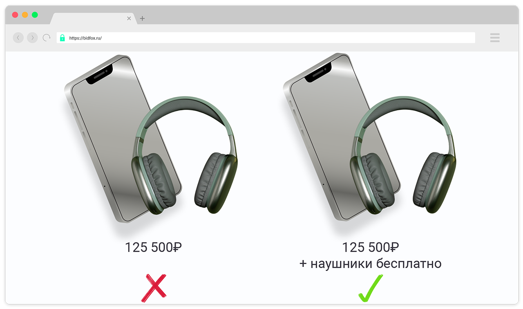Click the green padlock security icon
The image size is (523, 309).
click(62, 38)
